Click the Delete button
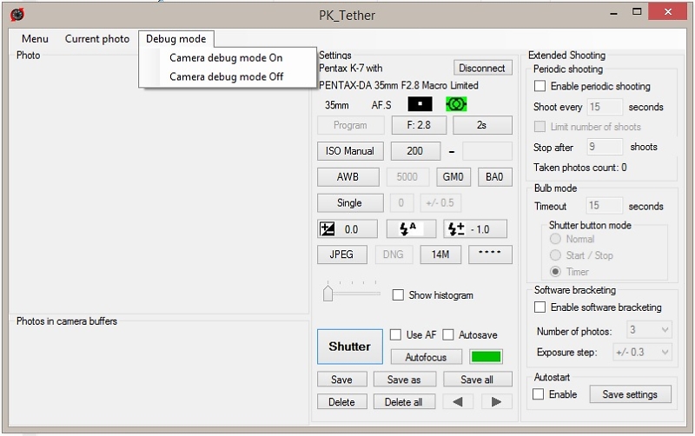 coord(341,402)
